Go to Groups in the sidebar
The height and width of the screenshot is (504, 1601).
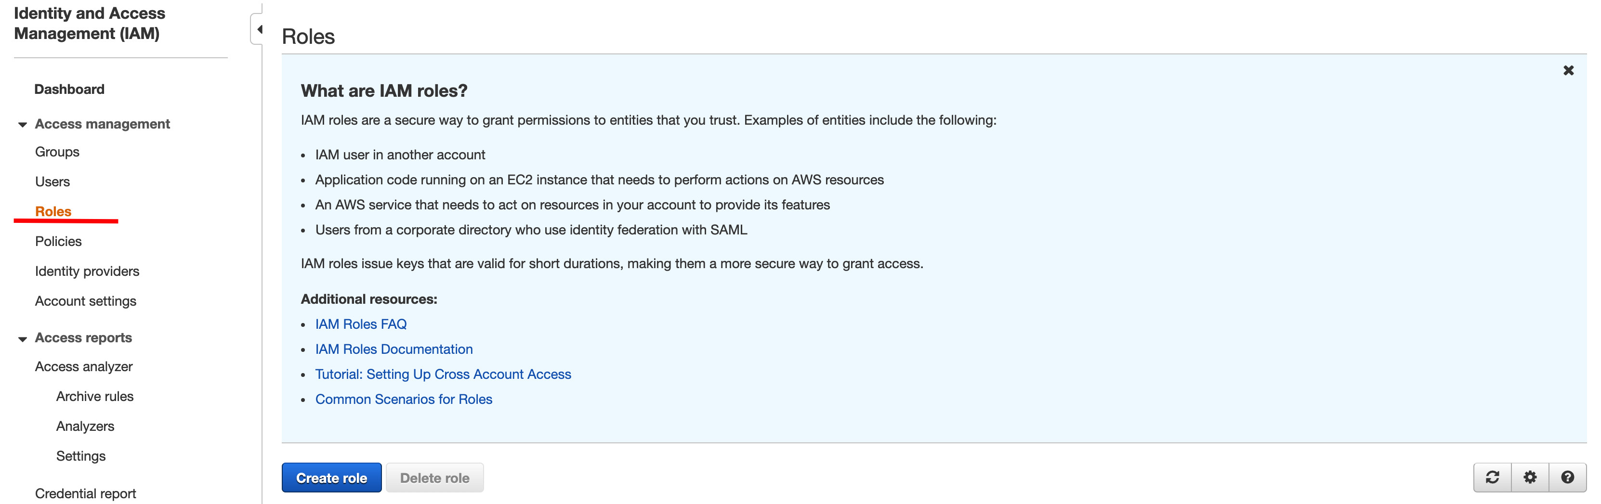point(57,152)
